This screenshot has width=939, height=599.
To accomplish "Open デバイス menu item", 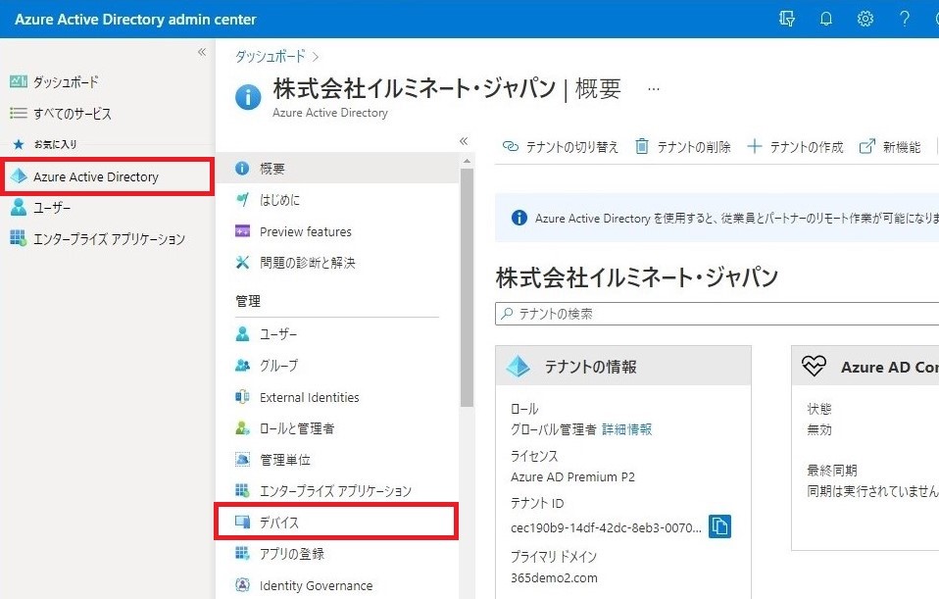I will (x=336, y=523).
